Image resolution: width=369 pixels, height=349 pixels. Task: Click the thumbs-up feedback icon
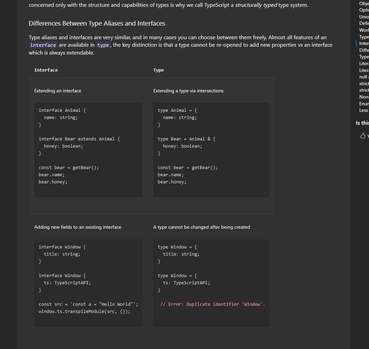[x=363, y=136]
